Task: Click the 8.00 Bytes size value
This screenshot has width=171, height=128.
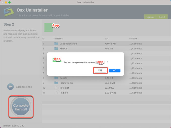Action: pyautogui.click(x=110, y=93)
